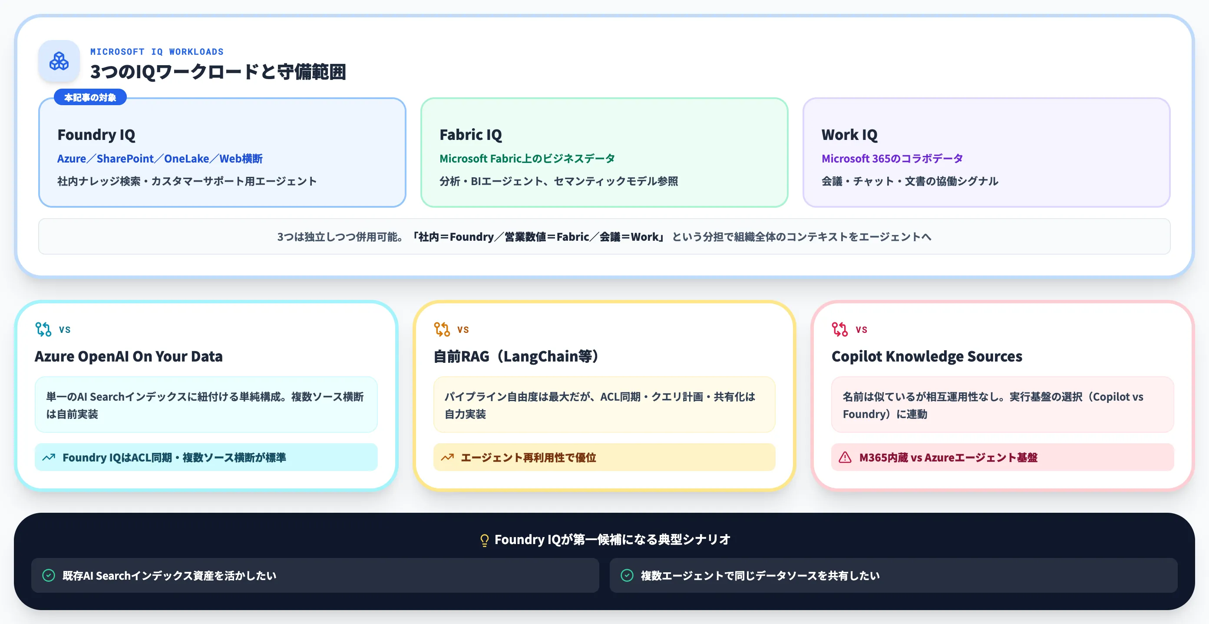Open the Azure／SharePoint／OneLake／Web横断 link
Screen dimensions: 1209x624
point(159,159)
